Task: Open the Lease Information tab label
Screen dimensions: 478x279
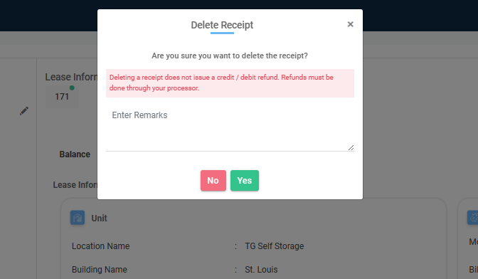Action: 75,185
